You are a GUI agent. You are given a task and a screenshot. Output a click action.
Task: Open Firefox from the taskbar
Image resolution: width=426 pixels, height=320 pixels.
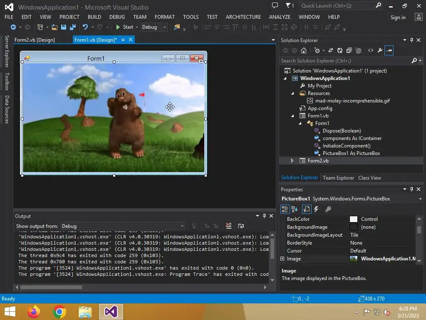[34, 312]
